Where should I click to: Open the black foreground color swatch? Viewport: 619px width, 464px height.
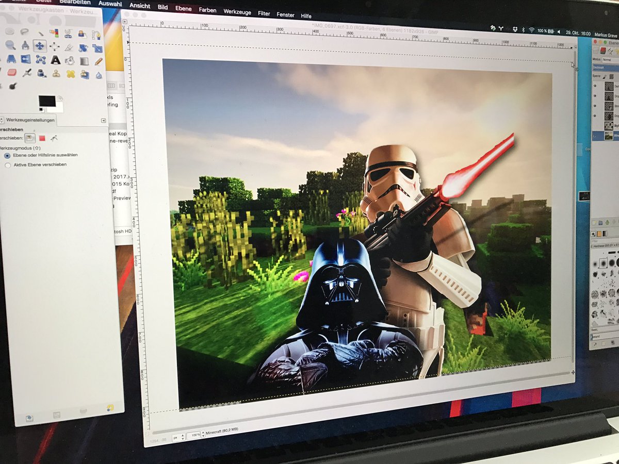point(47,101)
